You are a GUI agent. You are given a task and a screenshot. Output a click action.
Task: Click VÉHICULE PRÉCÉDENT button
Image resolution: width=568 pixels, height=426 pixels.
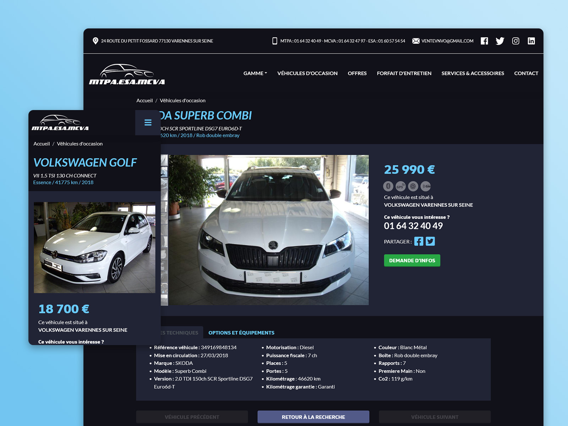[192, 417]
